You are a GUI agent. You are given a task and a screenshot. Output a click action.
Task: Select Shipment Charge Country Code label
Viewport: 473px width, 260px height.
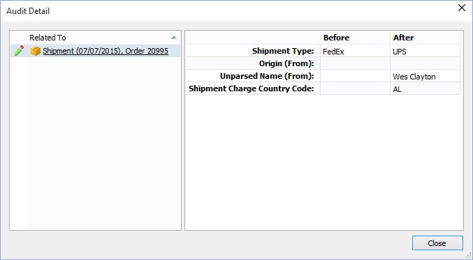coord(251,89)
